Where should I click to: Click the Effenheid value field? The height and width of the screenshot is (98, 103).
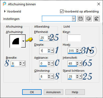tap(43, 38)
